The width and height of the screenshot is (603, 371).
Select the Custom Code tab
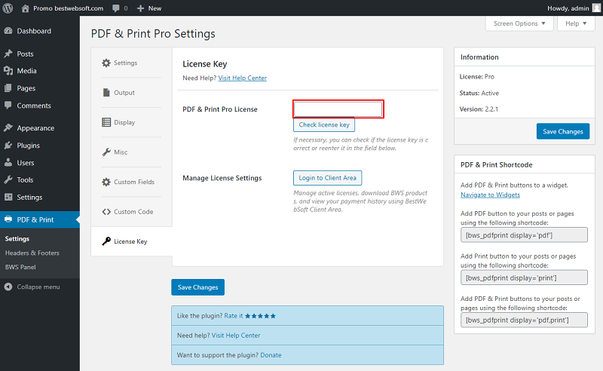(131, 212)
